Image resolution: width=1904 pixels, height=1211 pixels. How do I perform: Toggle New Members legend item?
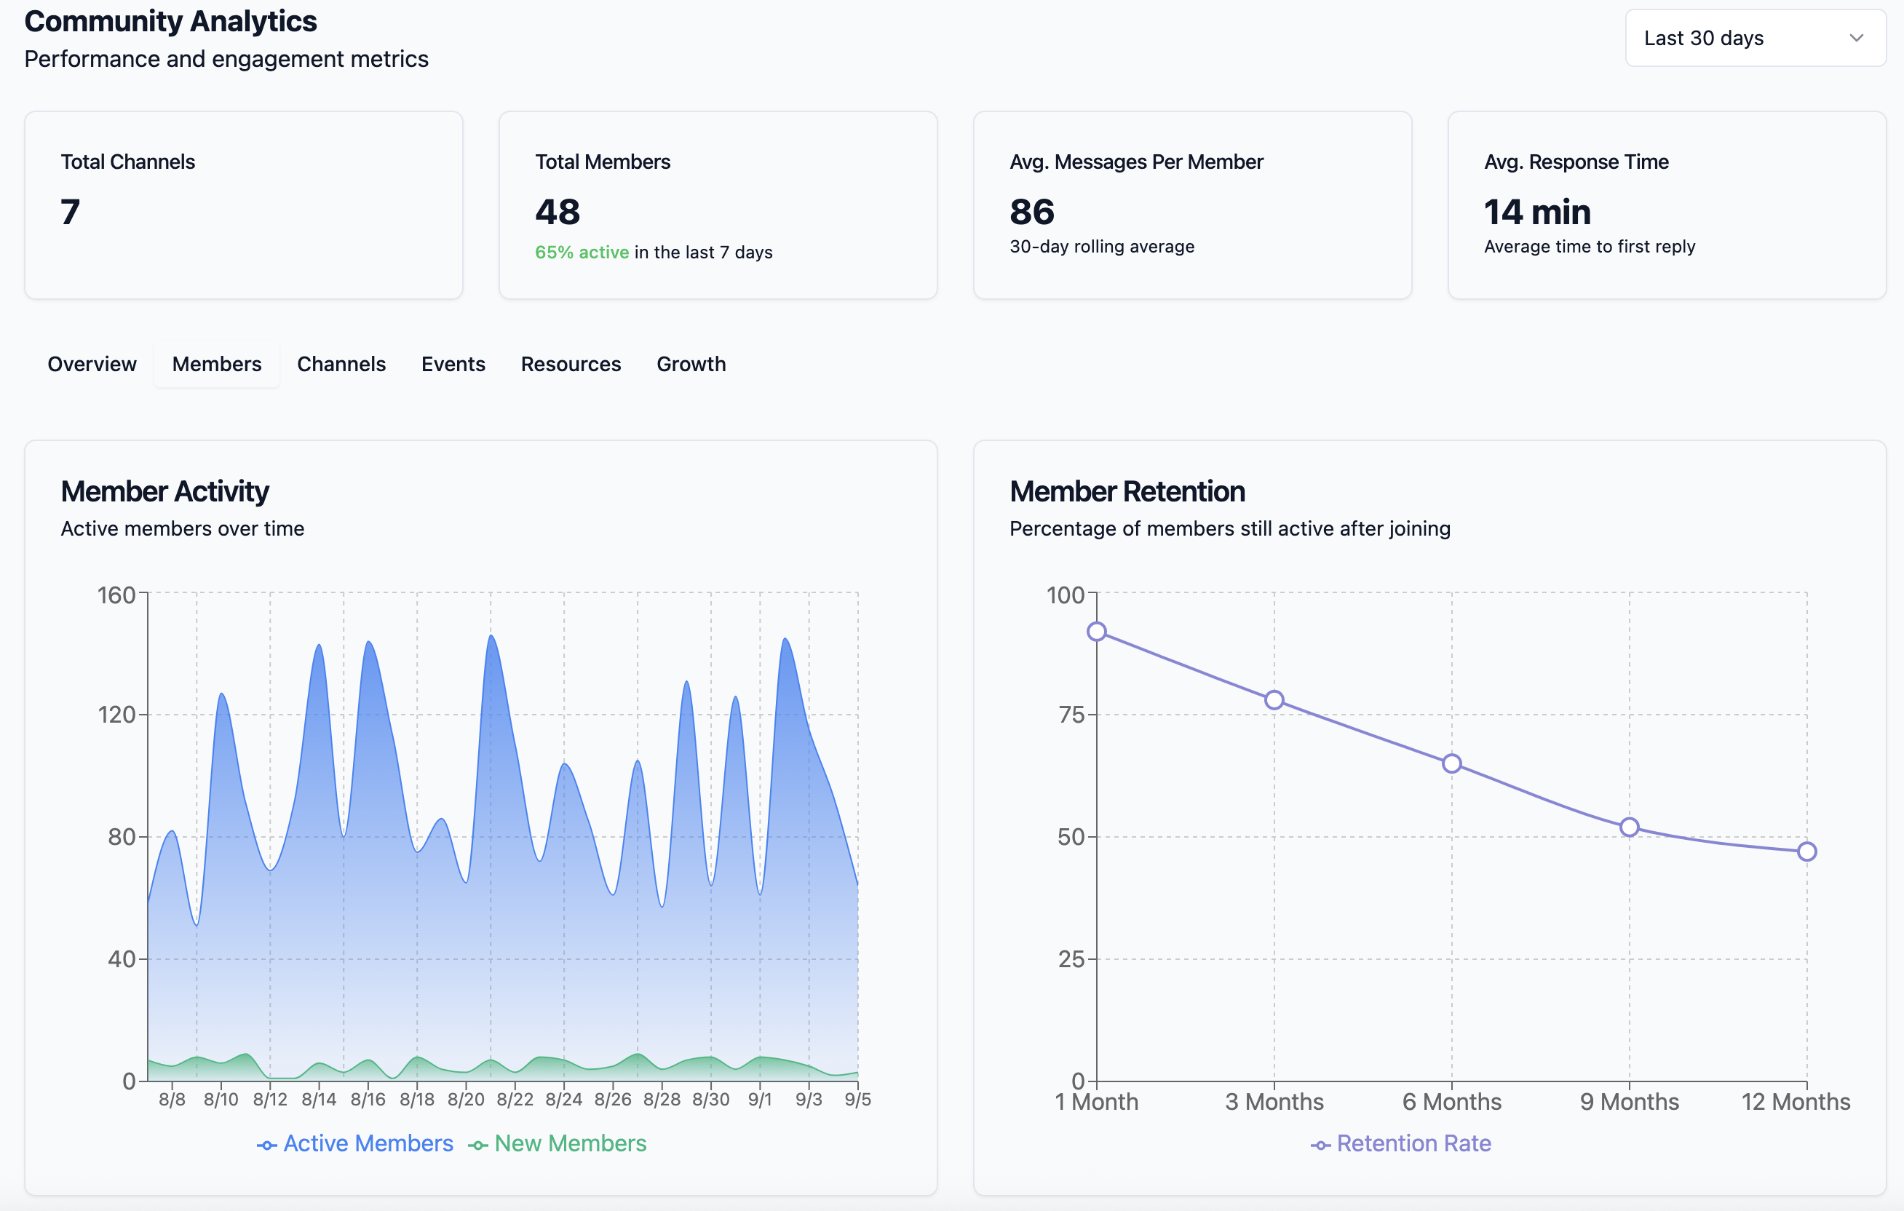pos(558,1143)
